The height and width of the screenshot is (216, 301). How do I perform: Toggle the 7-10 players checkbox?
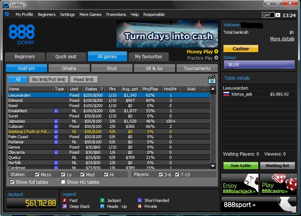click(177, 174)
